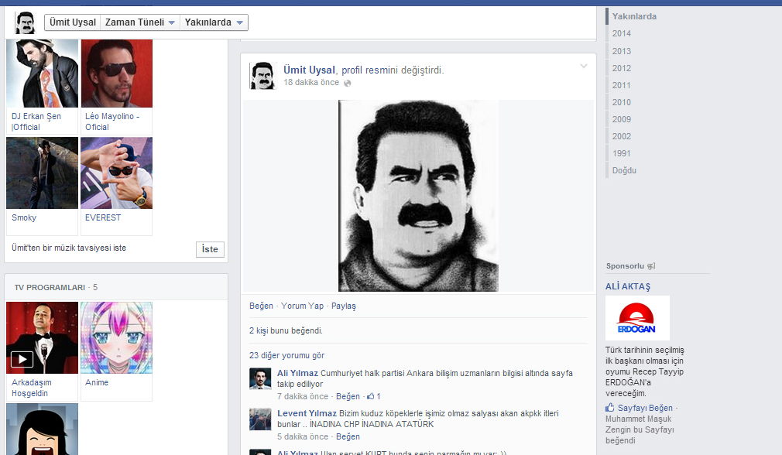Click the Smoky page name link
782x455 pixels.
(24, 217)
